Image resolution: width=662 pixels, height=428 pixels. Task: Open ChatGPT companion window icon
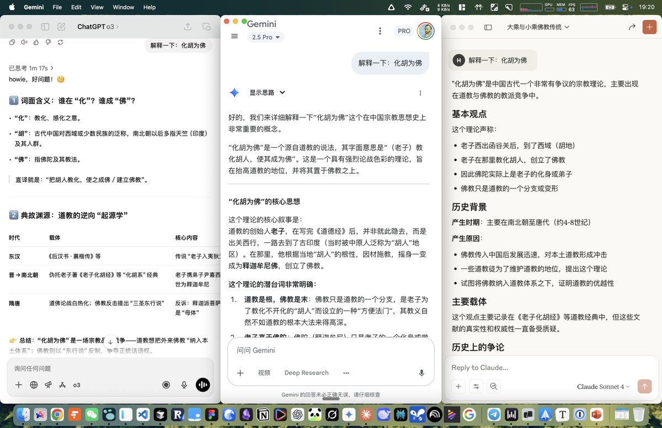[x=206, y=26]
